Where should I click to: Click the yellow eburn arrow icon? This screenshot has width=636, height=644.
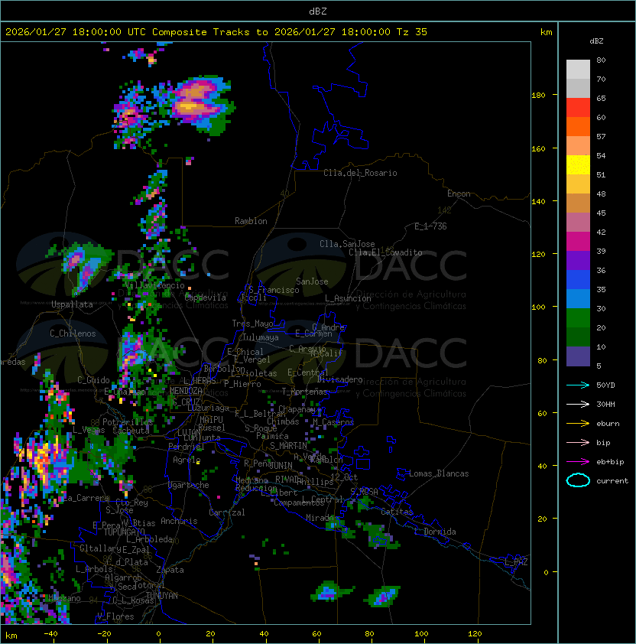point(578,424)
